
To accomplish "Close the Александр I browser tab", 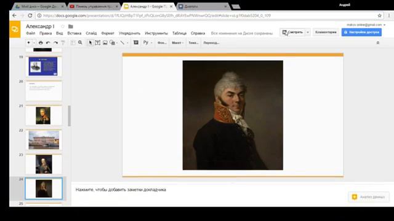I will pyautogui.click(x=171, y=6).
